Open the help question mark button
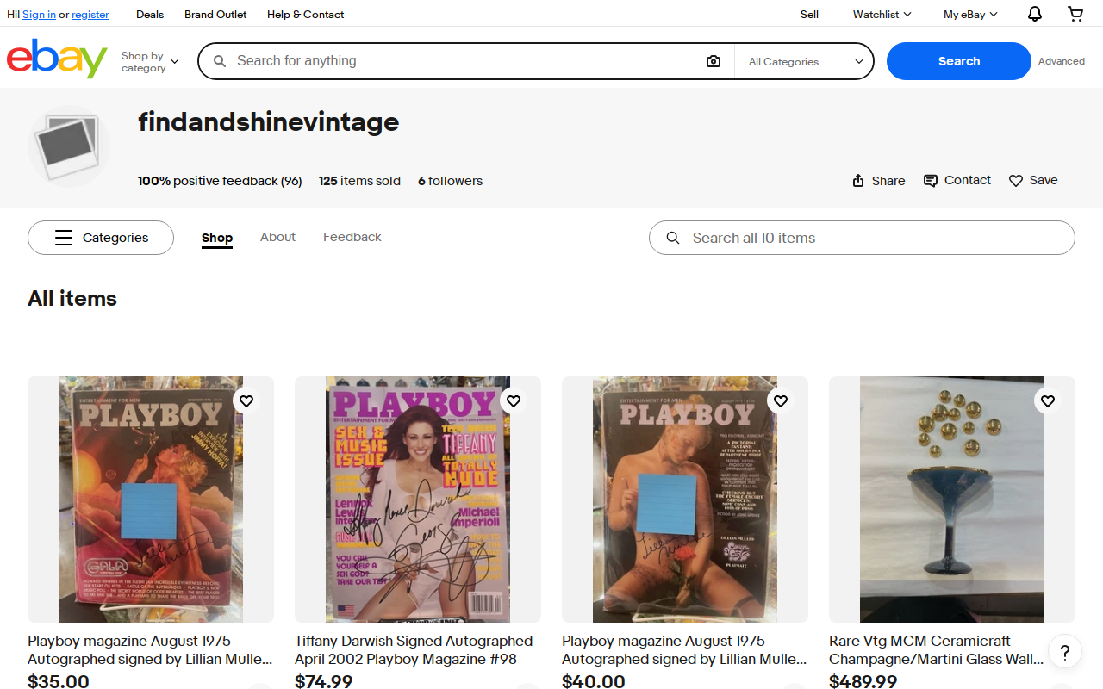The image size is (1103, 689). 1065,651
